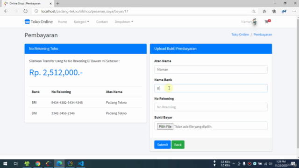Click the Toko Online store logo icon
Screen dimensions: 299x168
[x=27, y=21]
